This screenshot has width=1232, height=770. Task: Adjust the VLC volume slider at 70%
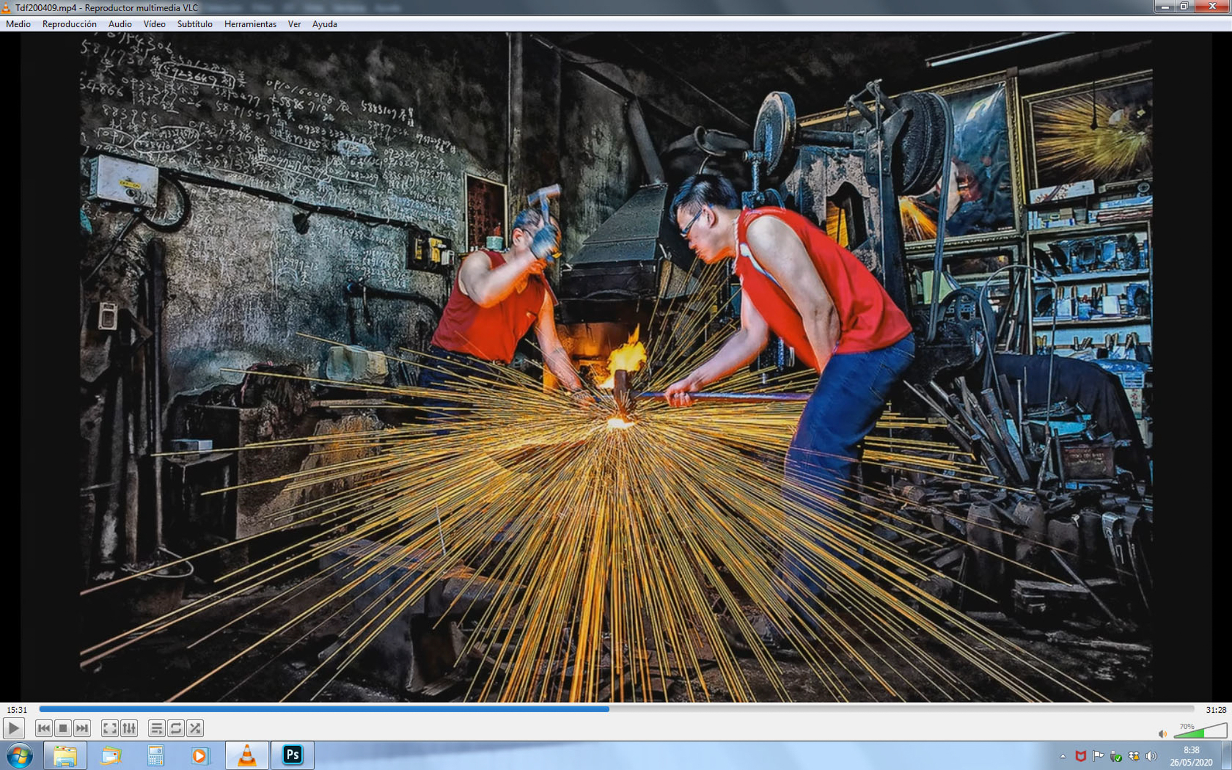[1200, 731]
